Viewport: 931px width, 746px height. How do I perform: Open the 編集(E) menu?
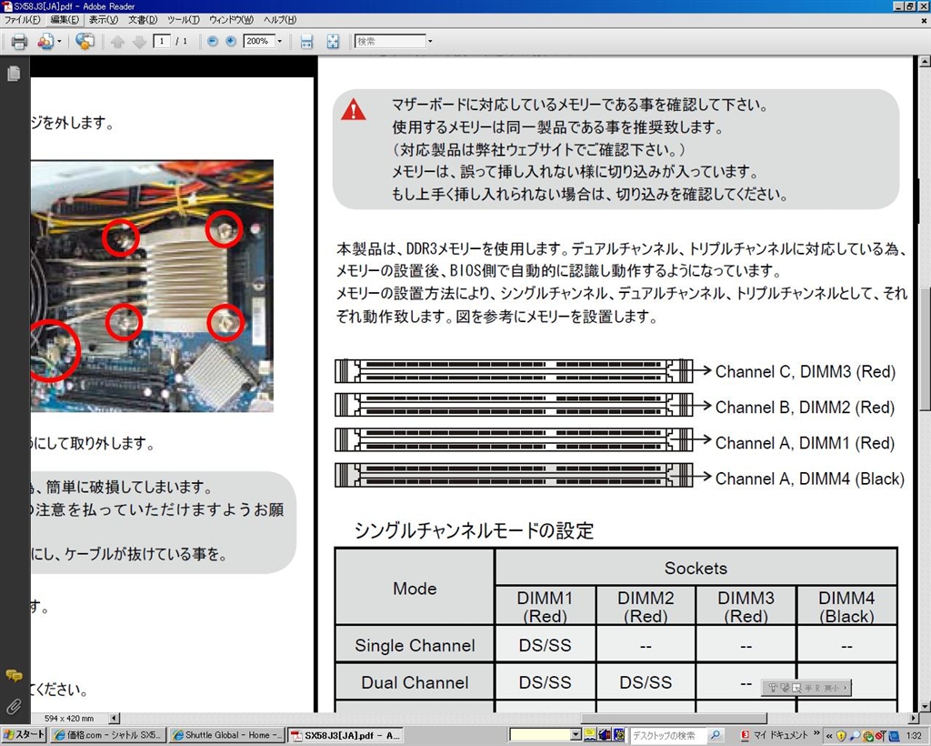pos(65,20)
